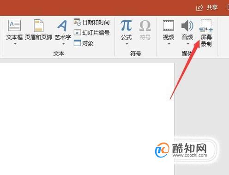The height and width of the screenshot is (175, 229).
Task: Click the Symbol (符号) omega icon
Action: click(145, 26)
